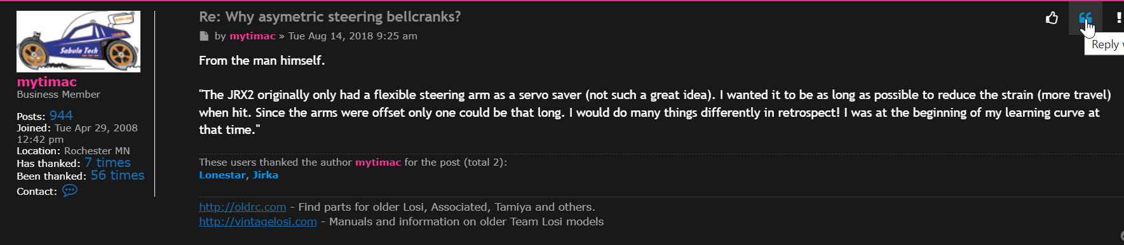
Task: Click mytimac in the thanked-author line
Action: [378, 162]
